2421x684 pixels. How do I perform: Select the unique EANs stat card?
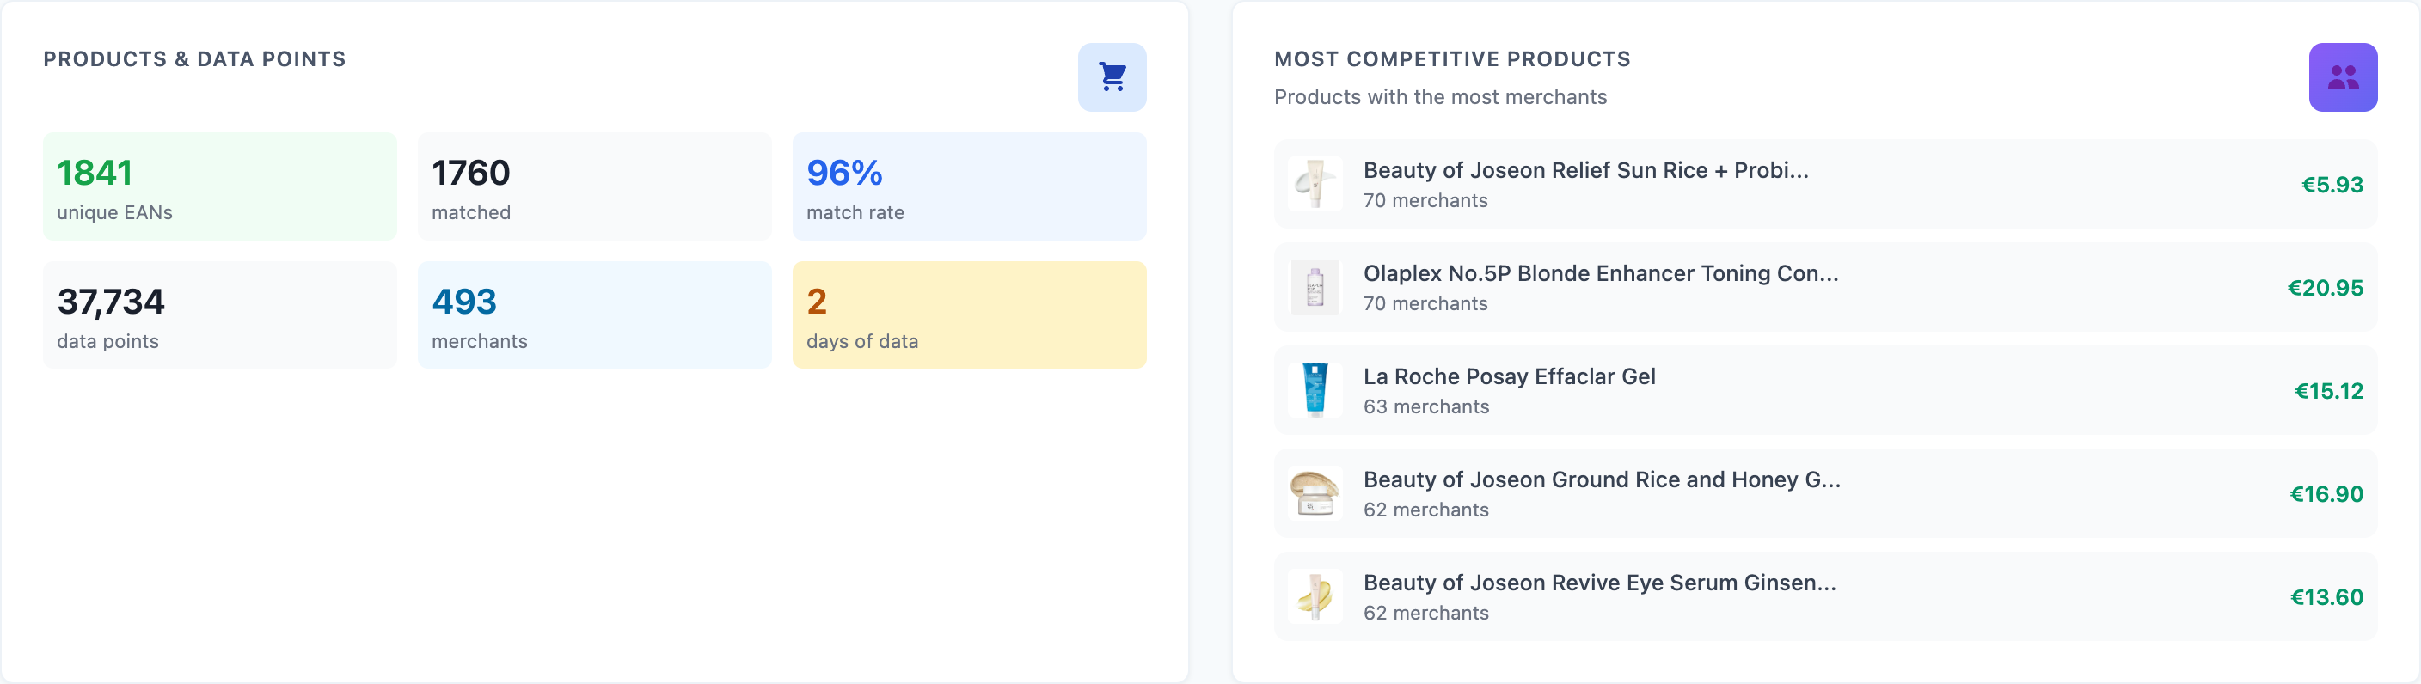point(219,186)
